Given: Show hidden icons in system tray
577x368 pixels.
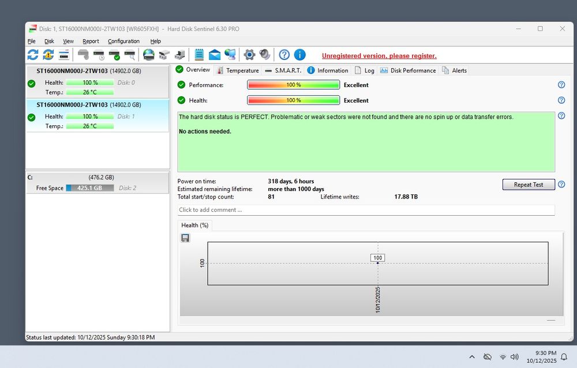Looking at the screenshot, I should (472, 357).
